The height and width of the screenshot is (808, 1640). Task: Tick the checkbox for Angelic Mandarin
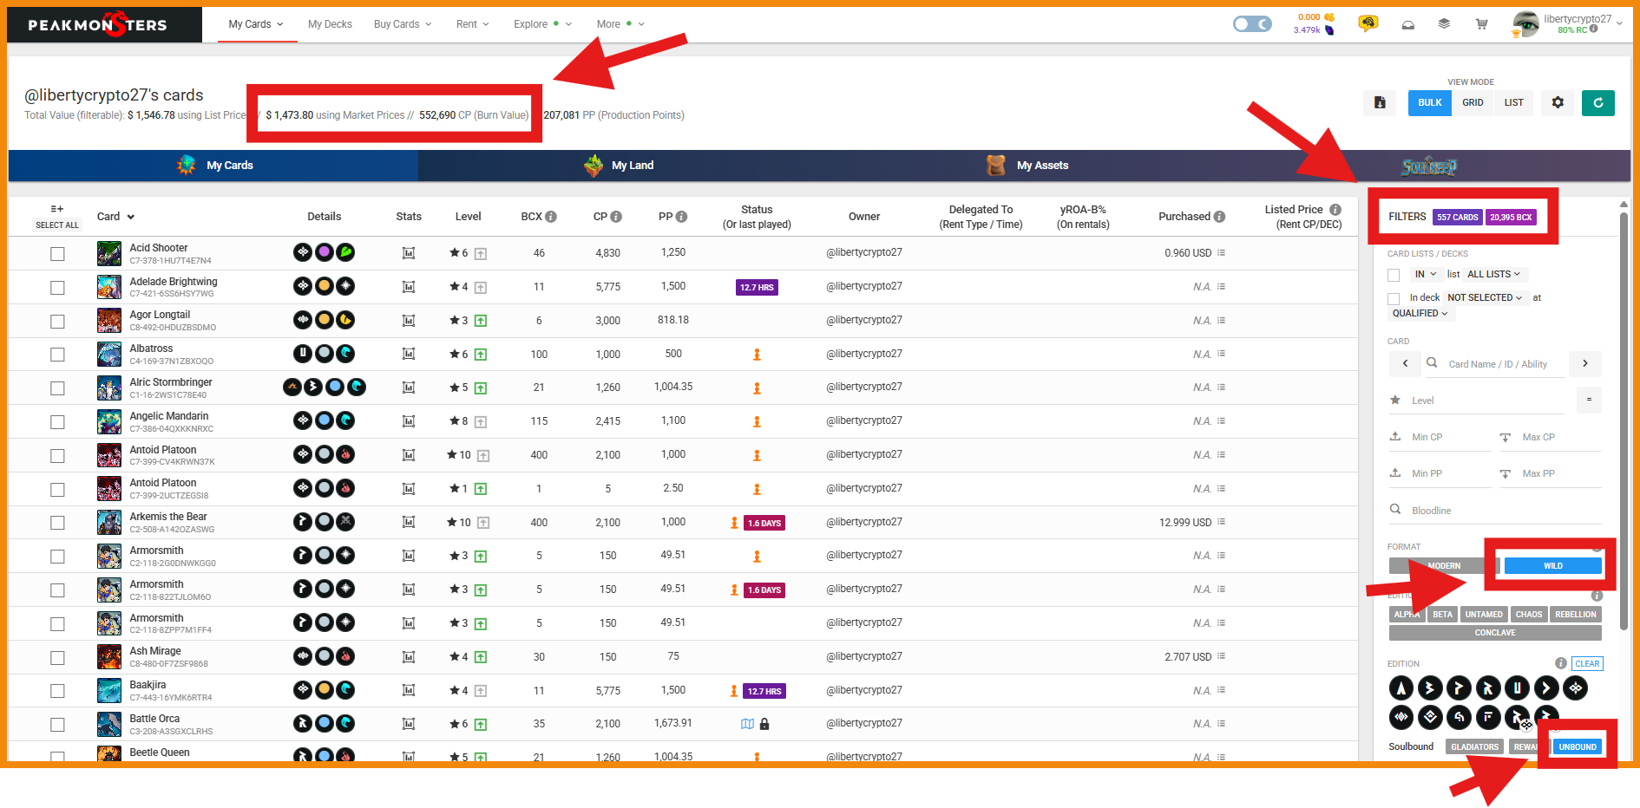click(x=57, y=422)
